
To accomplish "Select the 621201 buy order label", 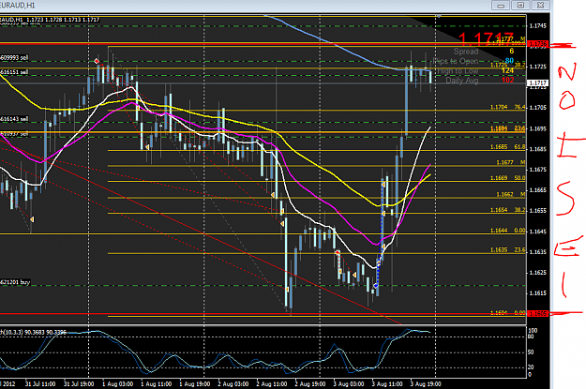I will [x=15, y=282].
